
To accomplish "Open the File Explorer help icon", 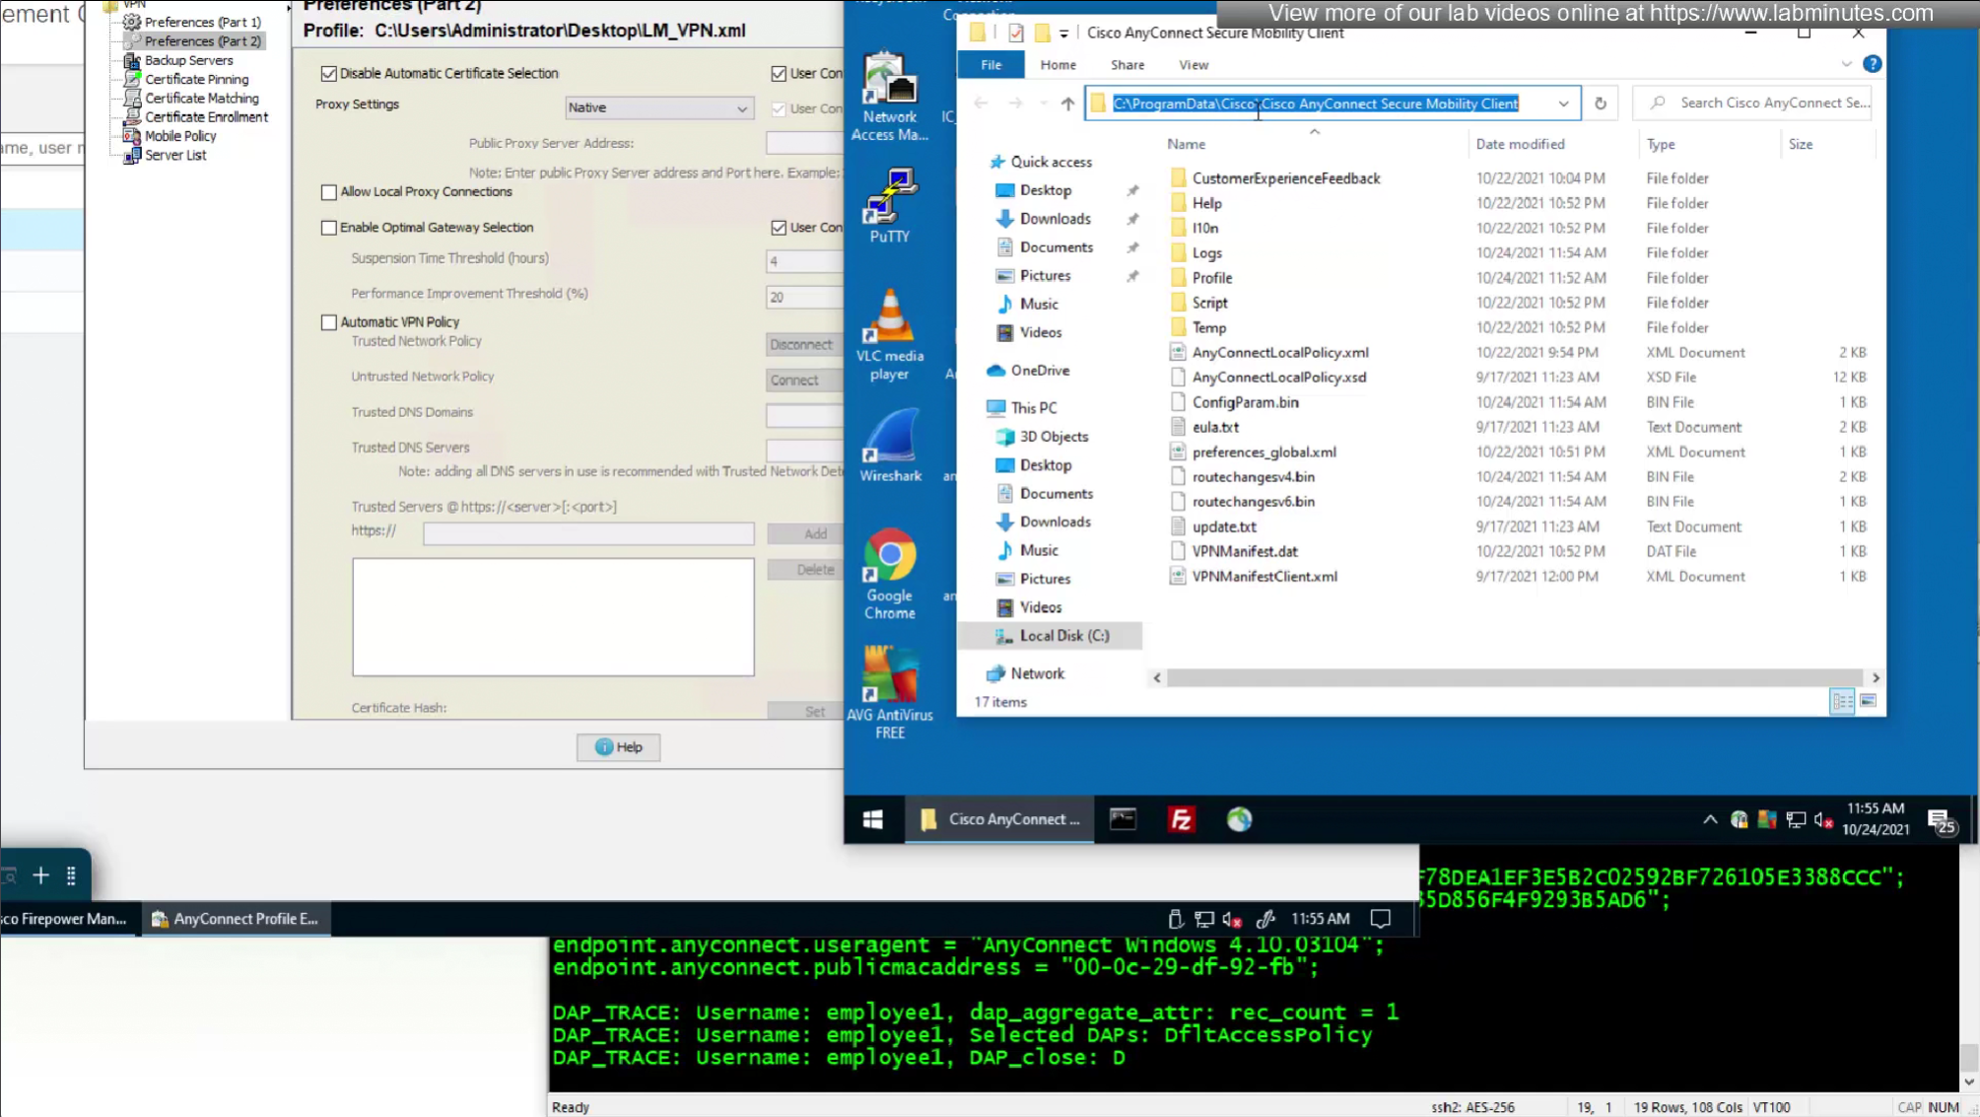I will pyautogui.click(x=1872, y=64).
